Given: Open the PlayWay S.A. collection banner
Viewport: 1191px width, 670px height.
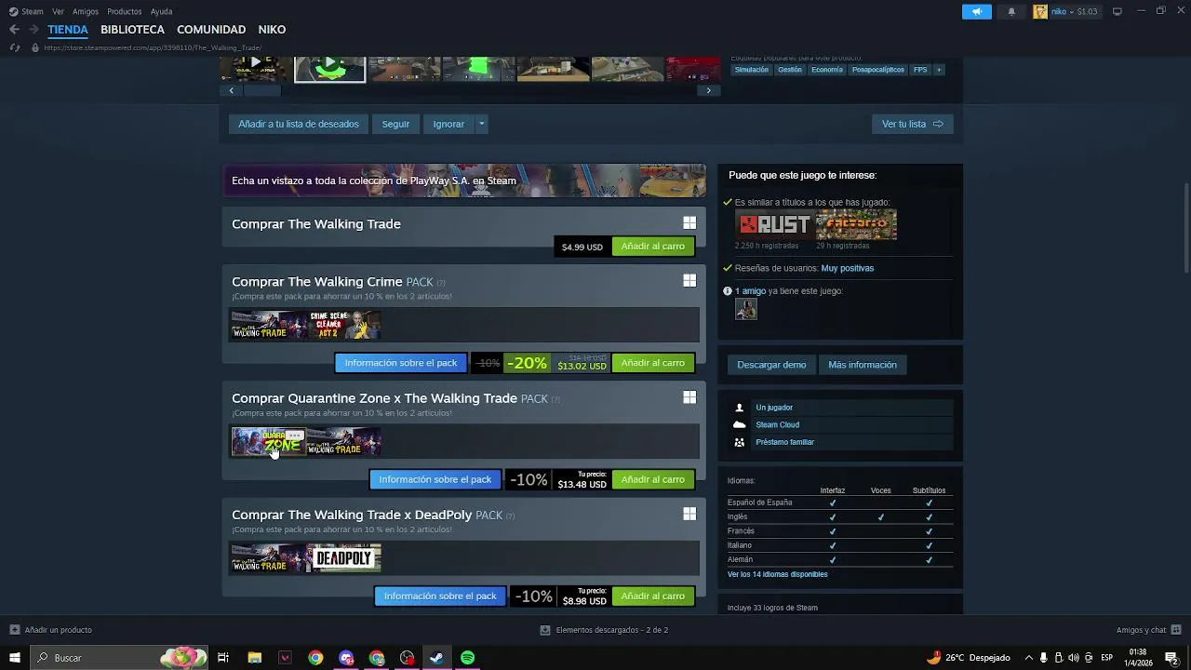Looking at the screenshot, I should [x=463, y=181].
